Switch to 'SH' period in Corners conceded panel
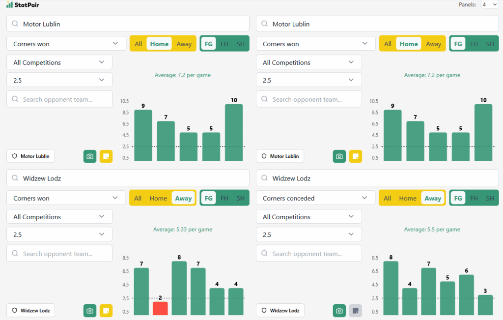503x320 pixels. 490,198
